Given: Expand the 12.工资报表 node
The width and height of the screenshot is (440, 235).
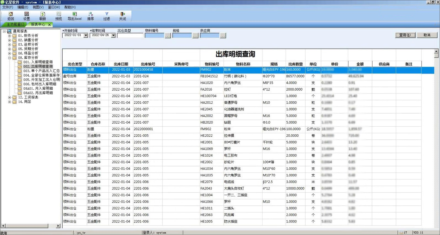Looking at the screenshot, I should pyautogui.click(x=9, y=97).
